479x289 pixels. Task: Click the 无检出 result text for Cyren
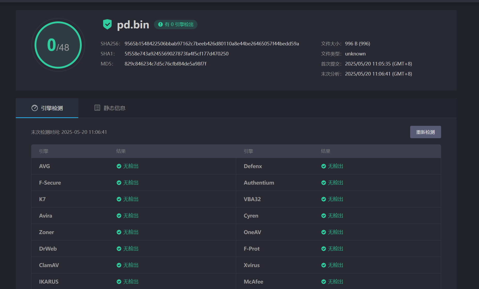[335, 216]
